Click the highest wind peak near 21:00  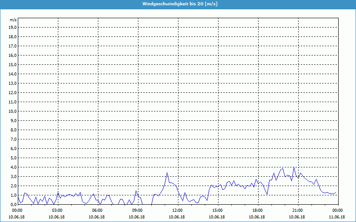[294, 167]
